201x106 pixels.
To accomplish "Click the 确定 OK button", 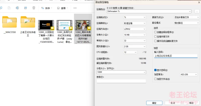I will [x=154, y=103].
